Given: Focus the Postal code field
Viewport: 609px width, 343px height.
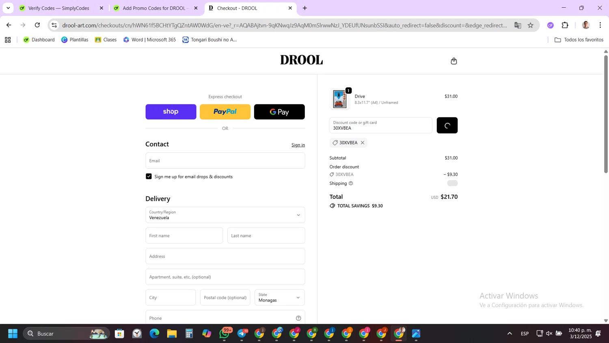Looking at the screenshot, I should 225,297.
